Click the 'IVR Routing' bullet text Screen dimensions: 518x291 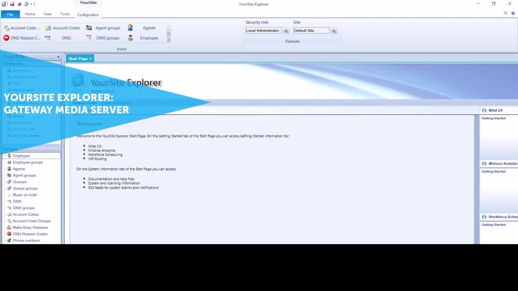[97, 159]
